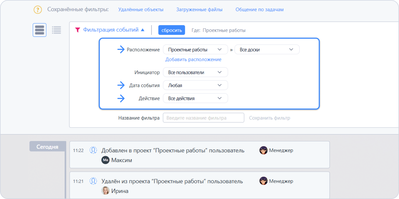Click Максим's avatar badge
Viewport: 399px width, 199px height.
click(x=106, y=160)
